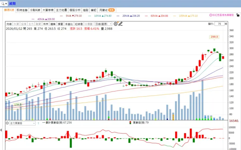
Task: Click the magnifier search icon beside 威剛
Action: click(x=4, y=3)
